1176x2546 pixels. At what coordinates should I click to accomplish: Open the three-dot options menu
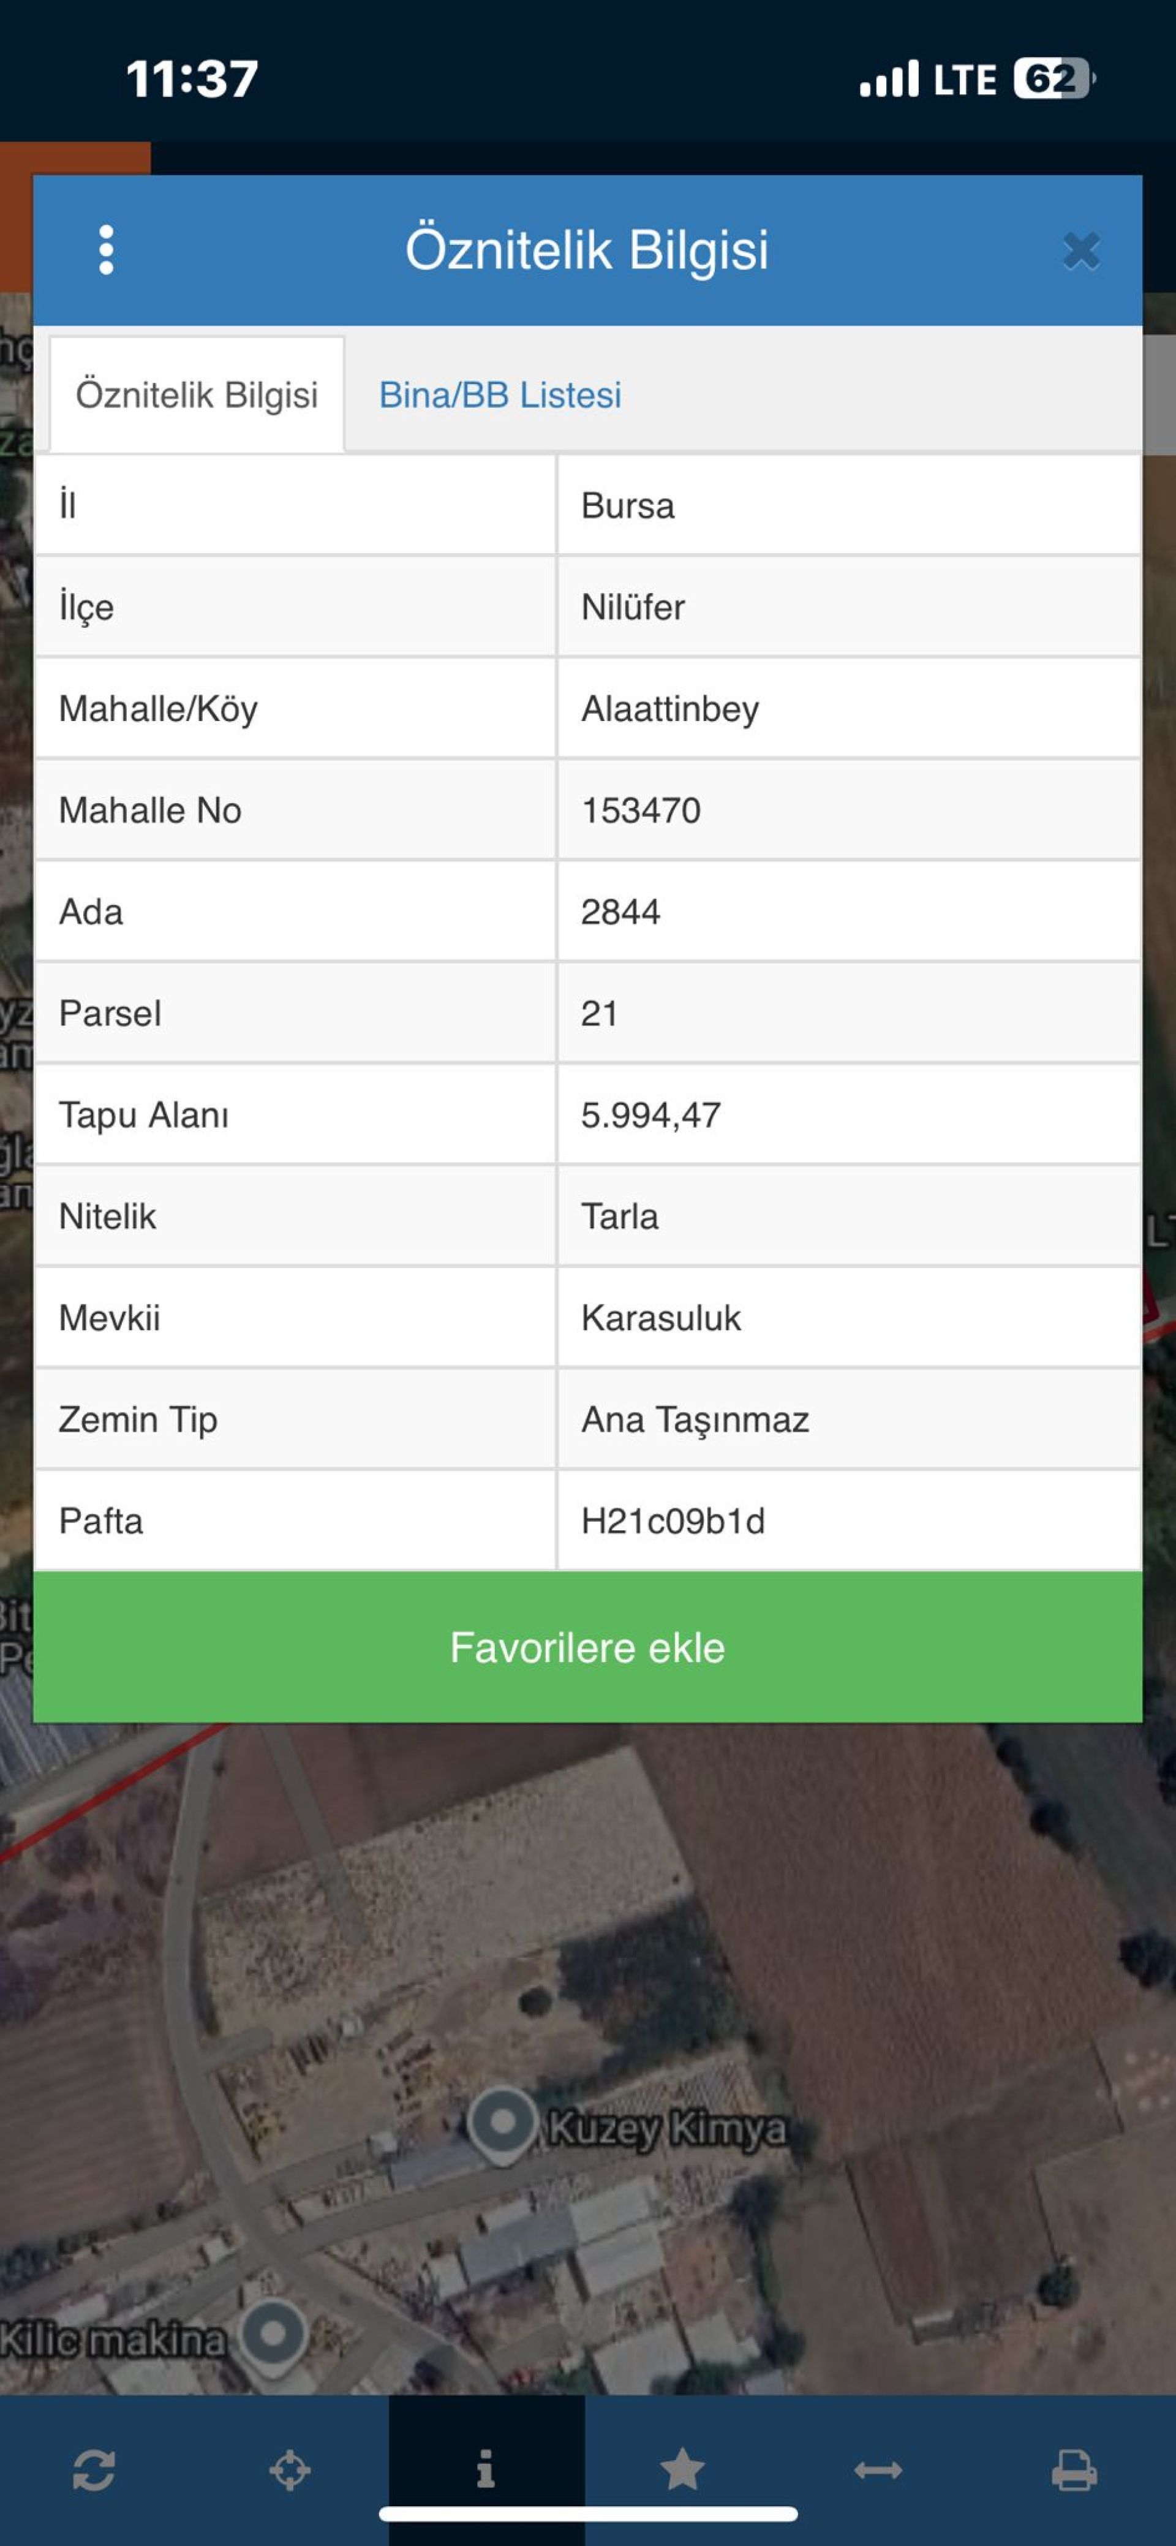point(107,250)
